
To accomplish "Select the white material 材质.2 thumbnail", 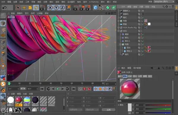I will pos(11,101).
